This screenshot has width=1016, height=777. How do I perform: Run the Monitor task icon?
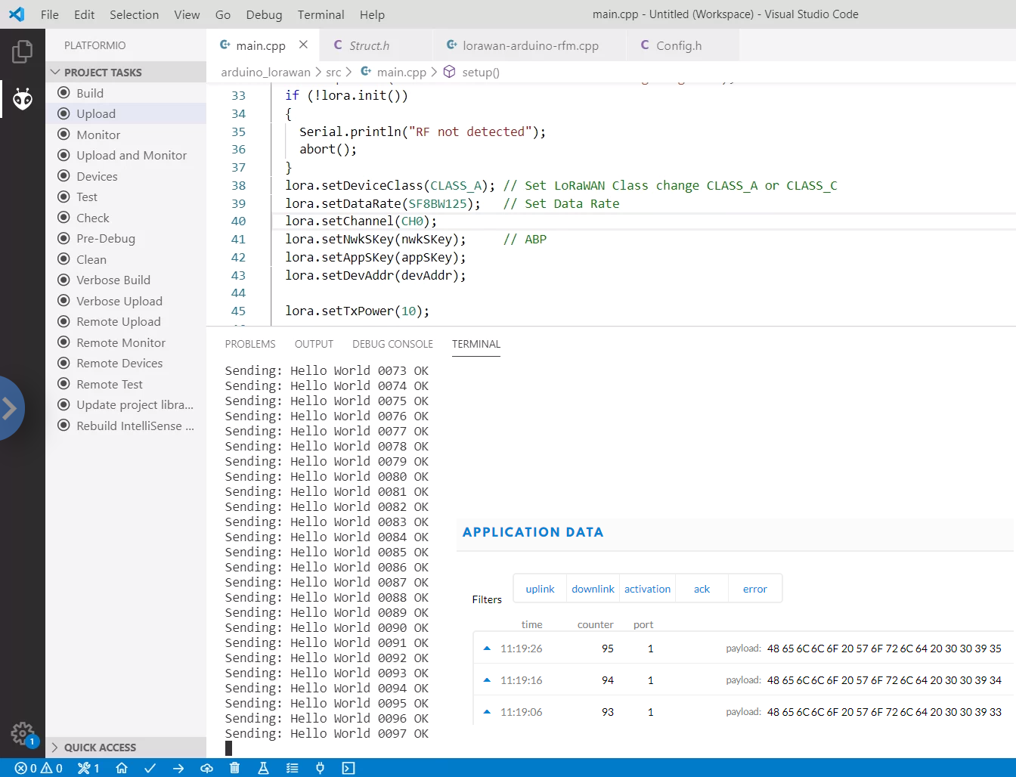tap(63, 135)
